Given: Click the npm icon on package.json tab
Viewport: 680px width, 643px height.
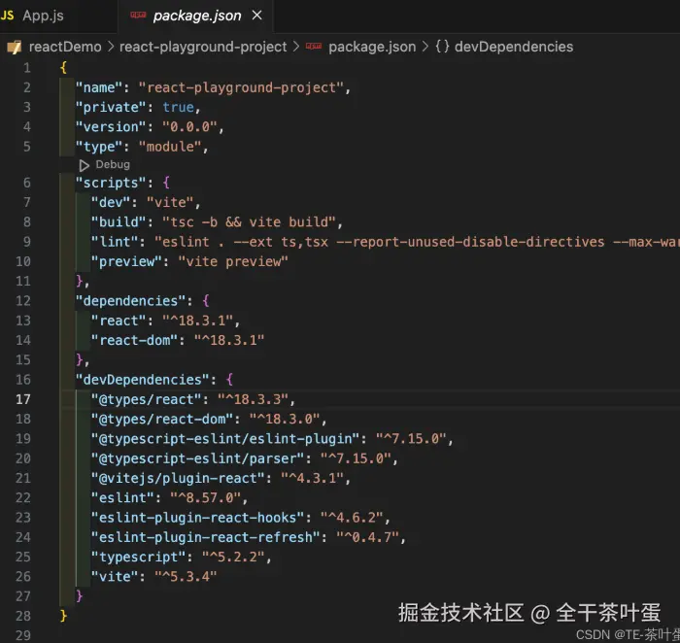Looking at the screenshot, I should [x=138, y=16].
